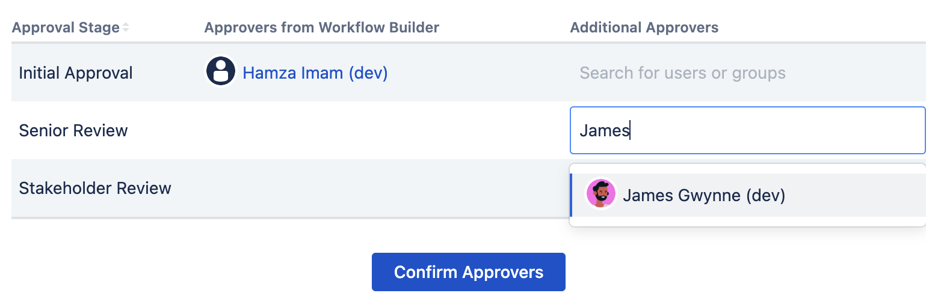Click the "Search for users or groups" placeholder text
The width and height of the screenshot is (941, 299).
point(682,73)
